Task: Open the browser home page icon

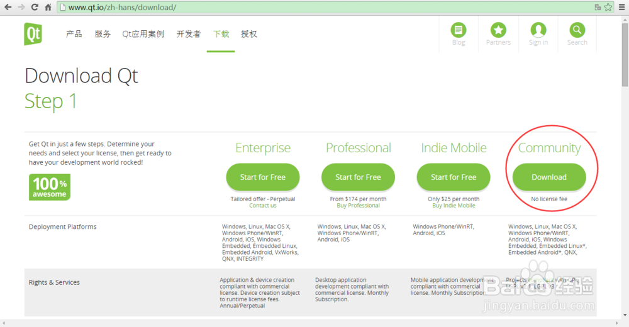Action: pos(48,7)
